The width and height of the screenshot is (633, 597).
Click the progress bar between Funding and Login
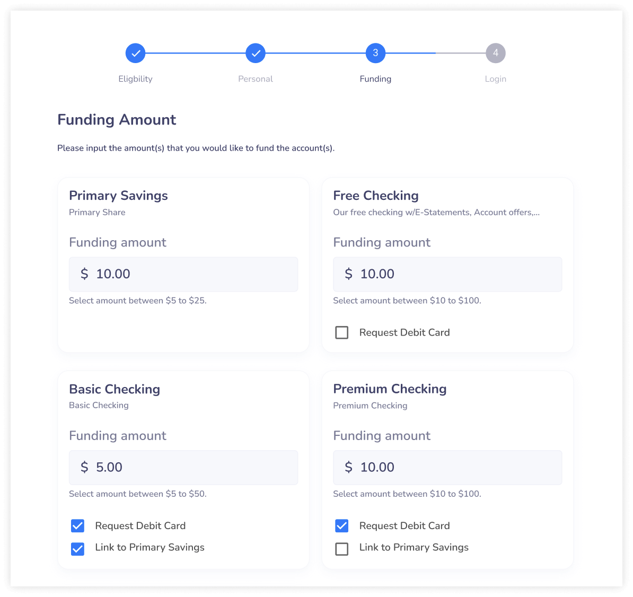pos(435,53)
